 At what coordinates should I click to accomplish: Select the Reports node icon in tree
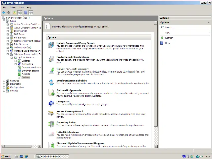[x=19, y=74]
